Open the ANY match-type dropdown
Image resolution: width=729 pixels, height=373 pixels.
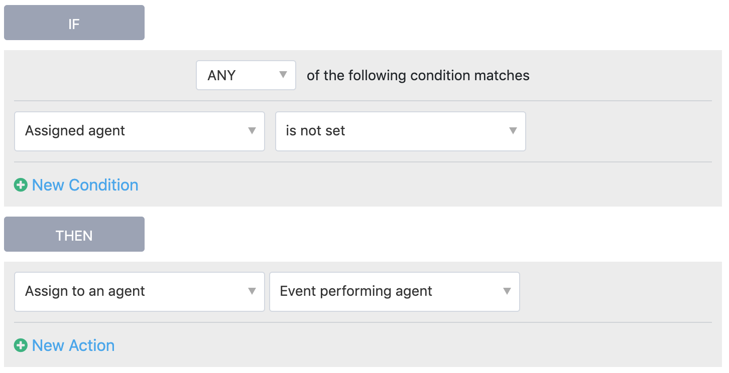point(246,75)
